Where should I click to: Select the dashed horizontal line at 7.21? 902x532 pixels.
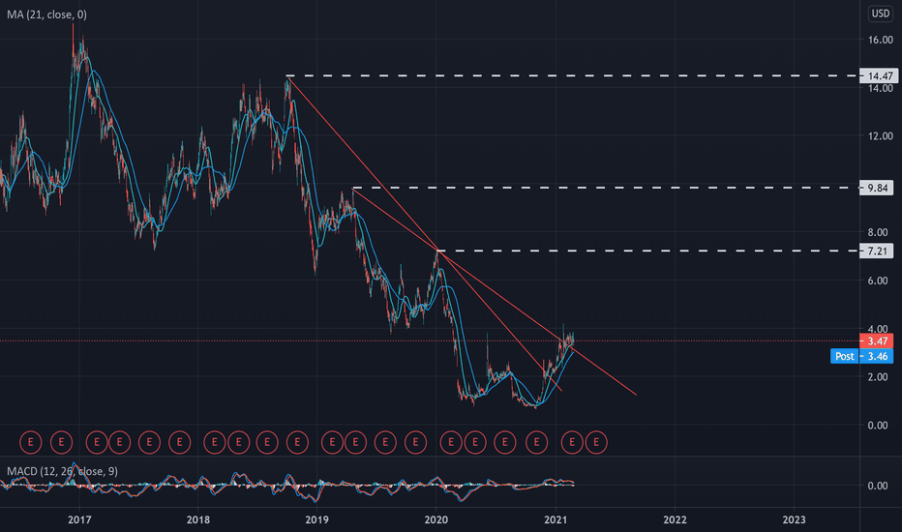pyautogui.click(x=647, y=251)
